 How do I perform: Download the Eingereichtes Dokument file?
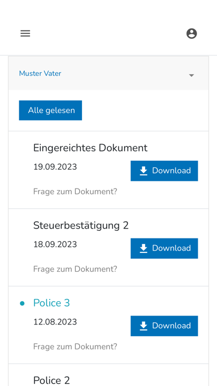pos(164,171)
